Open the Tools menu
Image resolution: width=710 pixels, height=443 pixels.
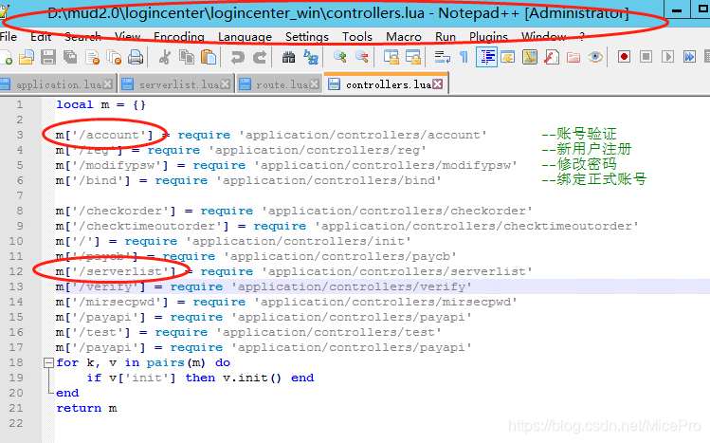[x=356, y=36]
